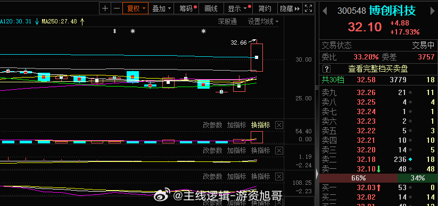
Task: Click 加指标 in the 54.40 volume panel
Action: [x=236, y=125]
